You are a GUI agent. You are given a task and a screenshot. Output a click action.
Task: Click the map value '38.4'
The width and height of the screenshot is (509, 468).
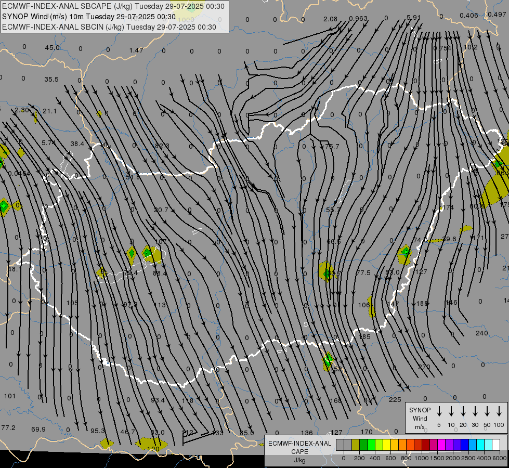(77, 144)
